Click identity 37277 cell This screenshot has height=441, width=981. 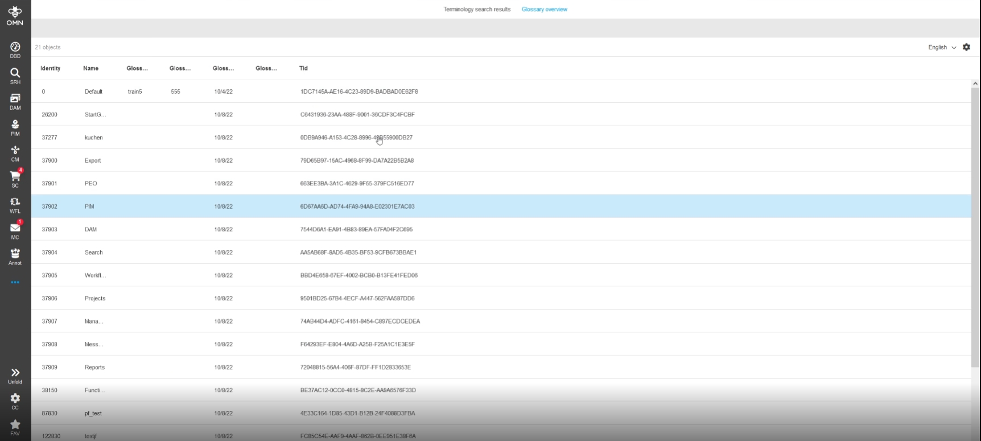click(50, 138)
